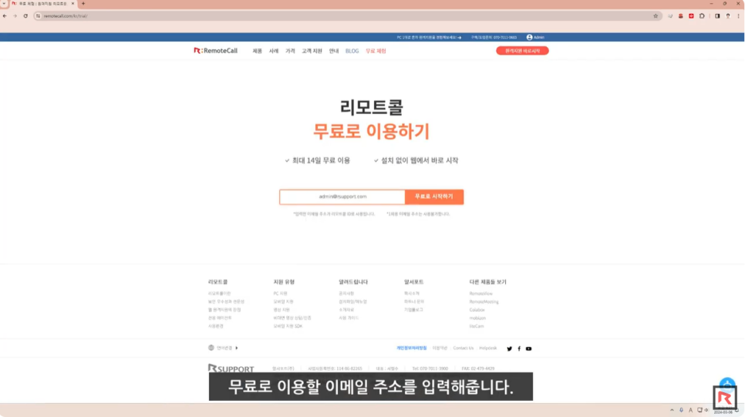Open the liteCam product link
Image resolution: width=745 pixels, height=417 pixels.
(477, 326)
